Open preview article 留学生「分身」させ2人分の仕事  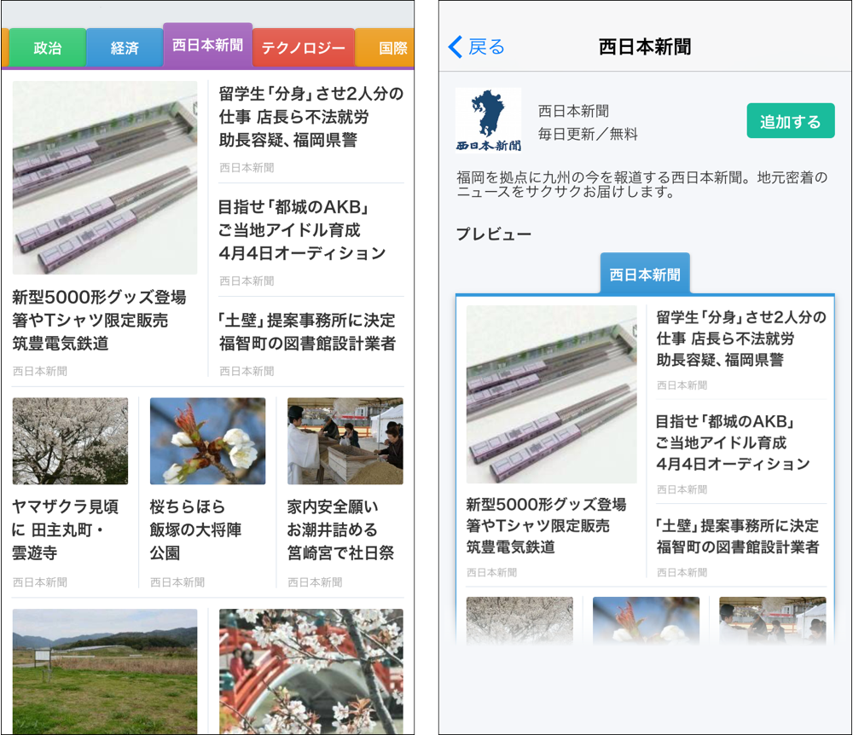[741, 339]
